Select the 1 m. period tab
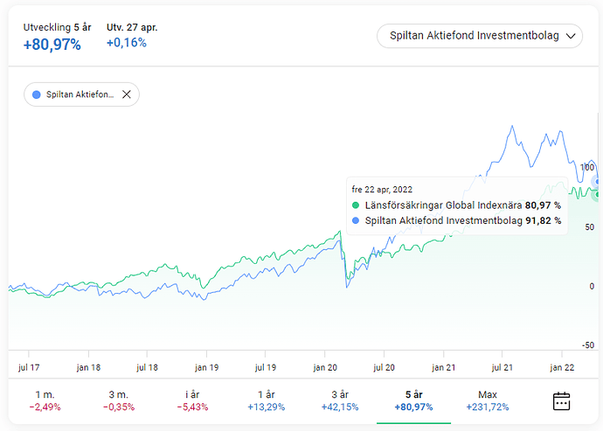 43,400
